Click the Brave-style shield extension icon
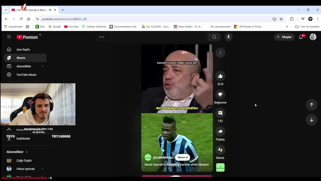The width and height of the screenshot is (321, 181). (x=310, y=19)
